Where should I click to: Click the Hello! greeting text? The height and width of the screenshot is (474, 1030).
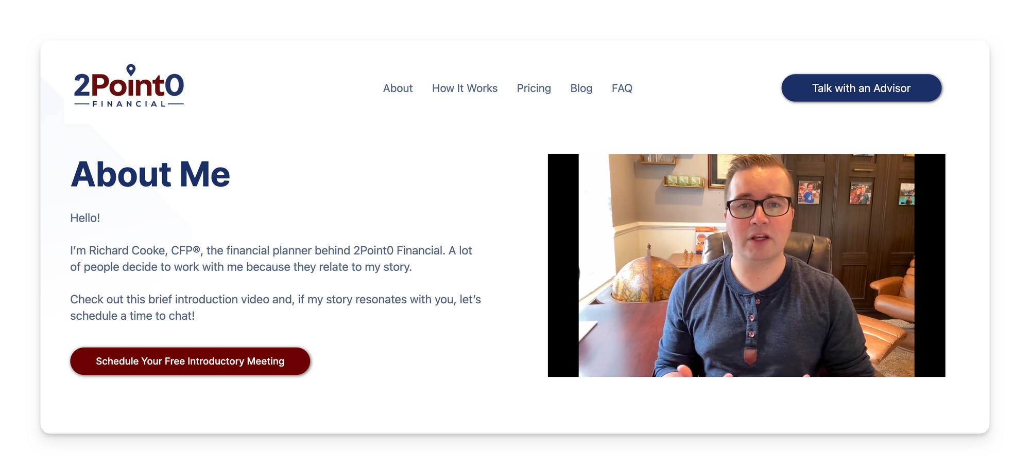coord(85,218)
